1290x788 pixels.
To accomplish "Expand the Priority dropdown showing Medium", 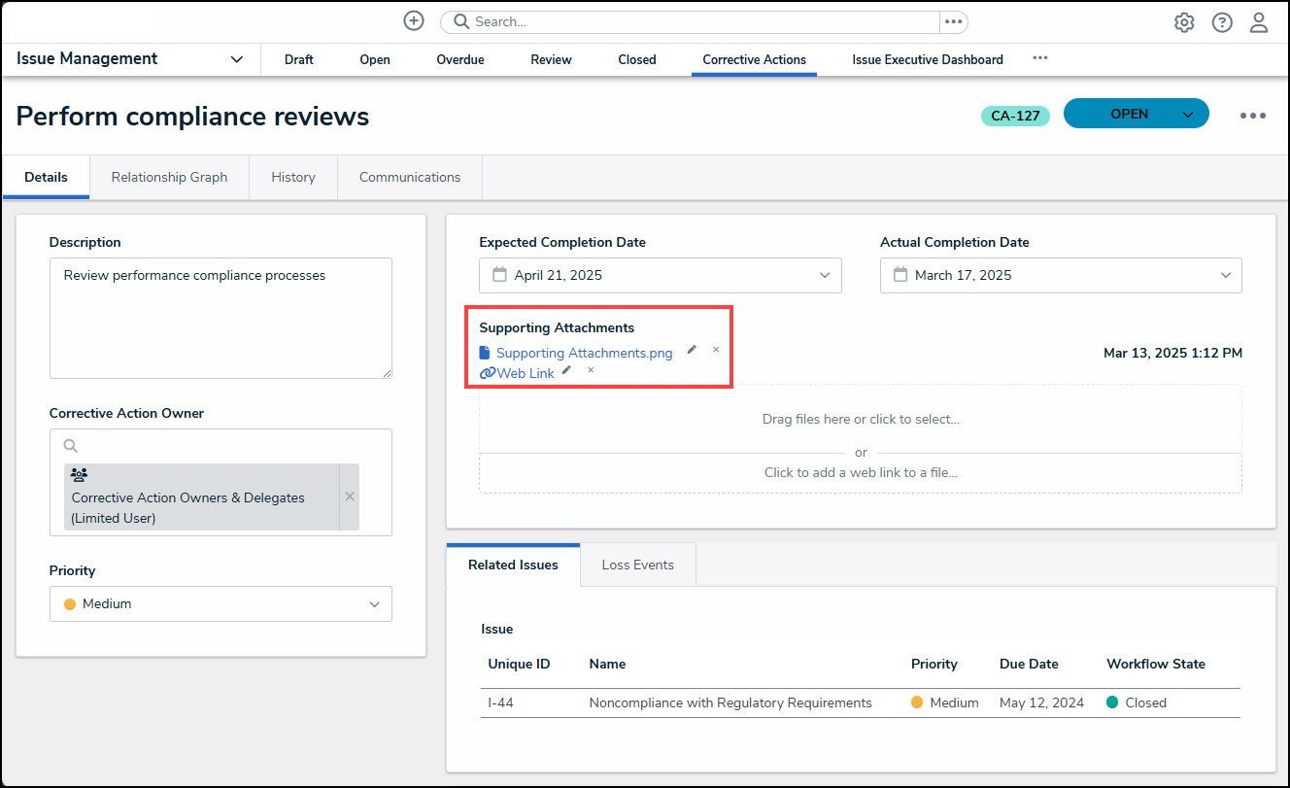I will coord(221,604).
